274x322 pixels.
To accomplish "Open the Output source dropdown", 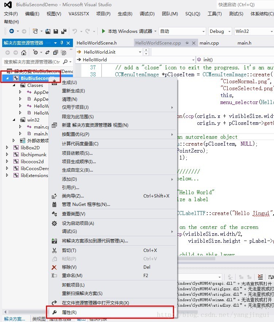I will (220, 277).
